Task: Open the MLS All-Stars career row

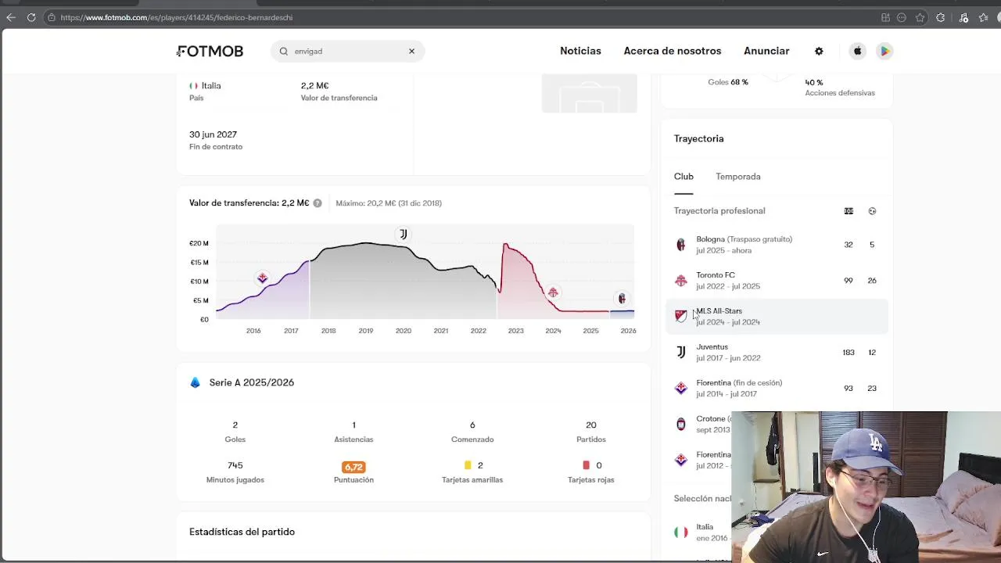Action: point(777,317)
